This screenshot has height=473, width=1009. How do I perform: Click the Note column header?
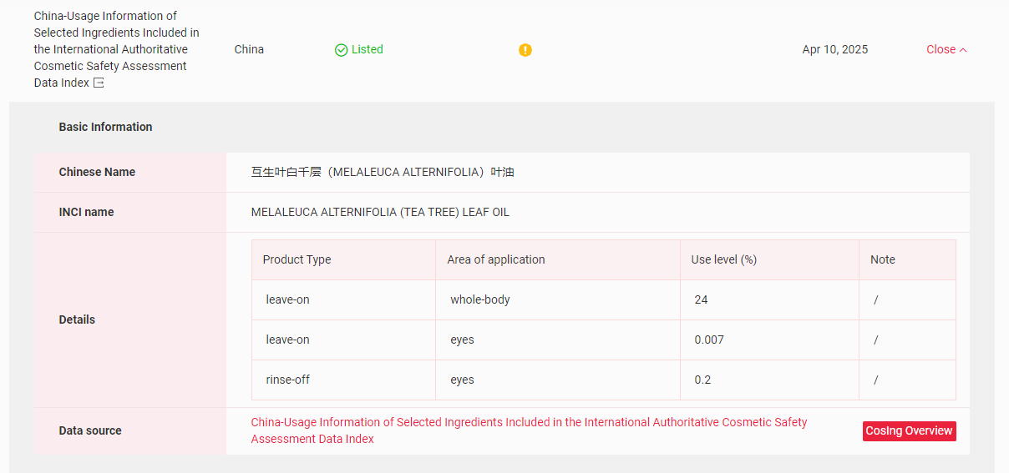[882, 259]
